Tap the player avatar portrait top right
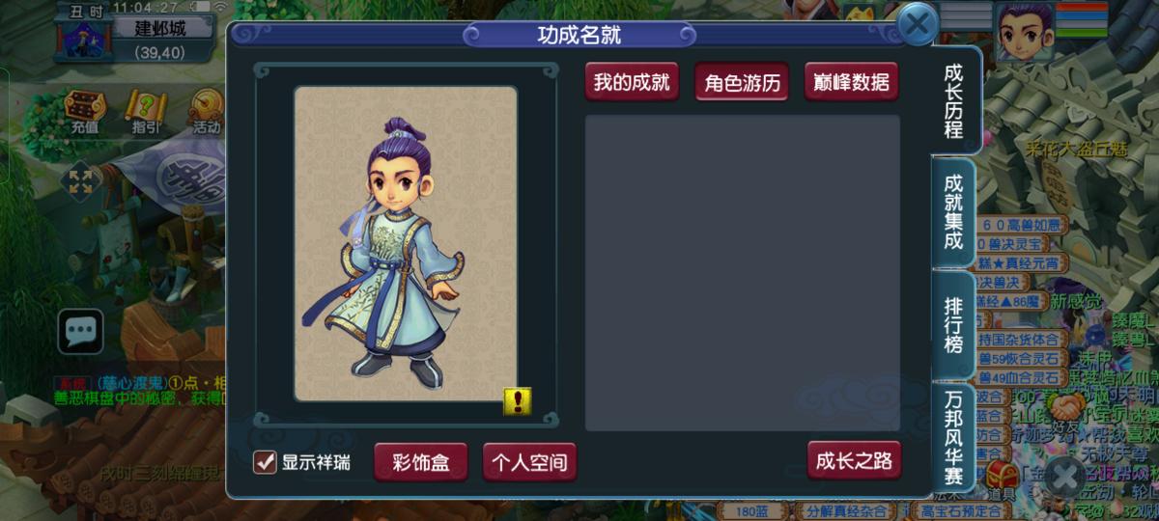This screenshot has width=1159, height=521. point(1024,30)
